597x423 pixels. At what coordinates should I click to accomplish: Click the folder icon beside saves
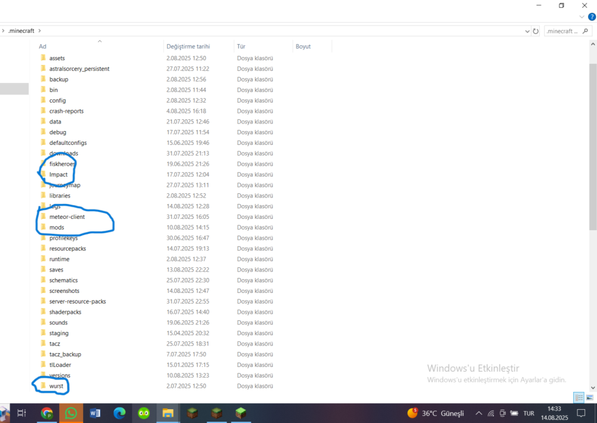coord(43,270)
